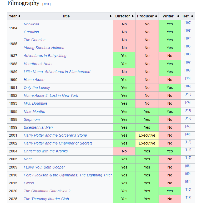Click the edit link beside Filmography
This screenshot has height=207, width=197.
47,4
